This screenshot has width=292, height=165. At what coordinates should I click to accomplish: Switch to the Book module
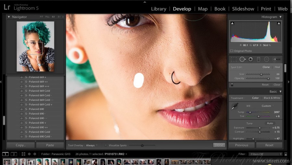pyautogui.click(x=220, y=9)
